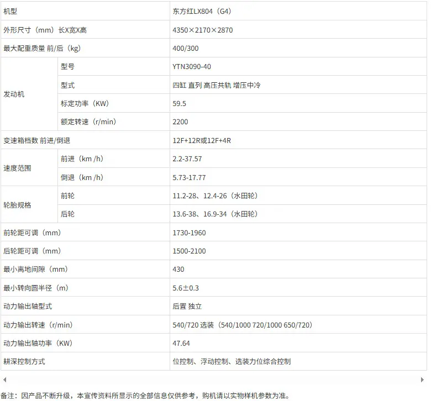
Task: Click the 耕深控制方式 label
Action: click(24, 361)
